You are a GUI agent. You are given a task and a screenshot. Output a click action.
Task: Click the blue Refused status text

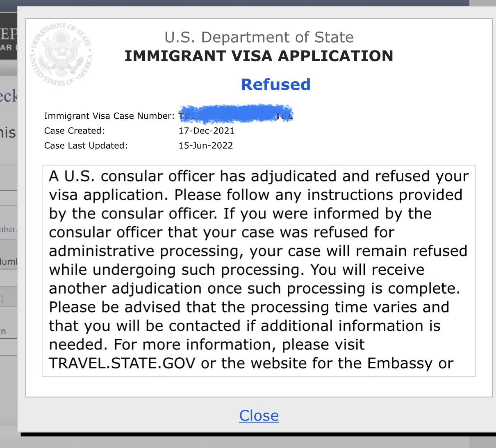275,84
